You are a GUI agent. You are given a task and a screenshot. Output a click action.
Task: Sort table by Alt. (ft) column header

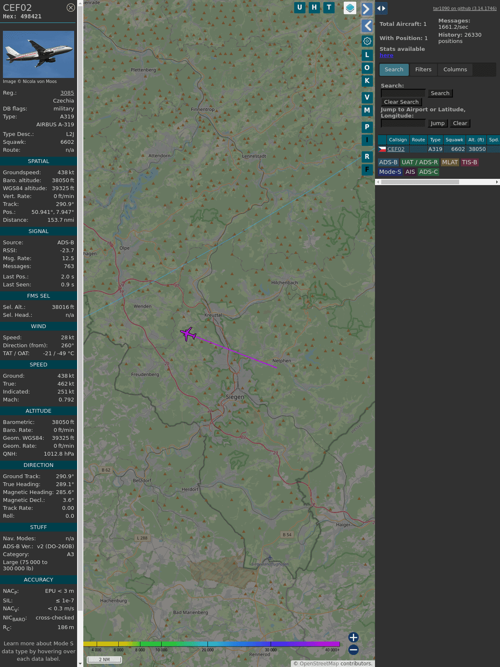point(476,140)
